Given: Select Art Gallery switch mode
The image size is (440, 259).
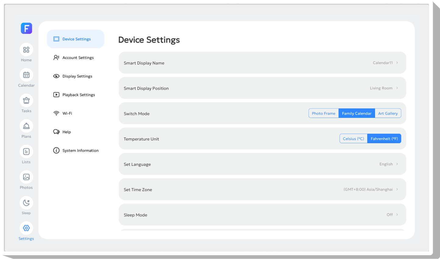Looking at the screenshot, I should click(388, 113).
